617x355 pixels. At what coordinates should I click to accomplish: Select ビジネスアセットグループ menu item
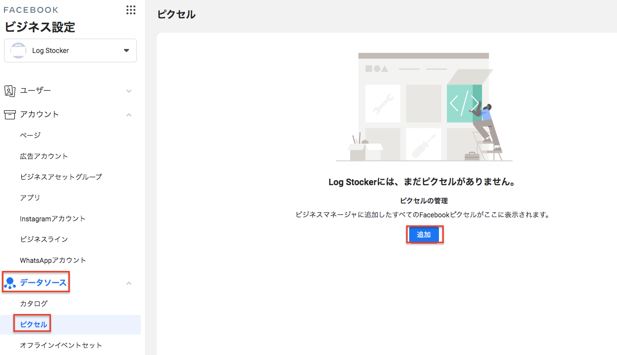[x=61, y=177]
